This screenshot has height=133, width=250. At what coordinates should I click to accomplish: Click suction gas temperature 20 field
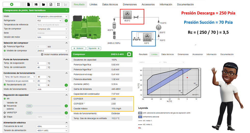coord(41,81)
